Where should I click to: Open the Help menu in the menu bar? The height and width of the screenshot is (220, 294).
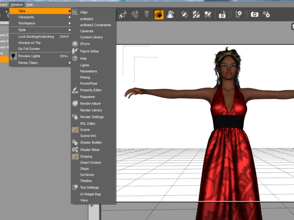[29, 5]
